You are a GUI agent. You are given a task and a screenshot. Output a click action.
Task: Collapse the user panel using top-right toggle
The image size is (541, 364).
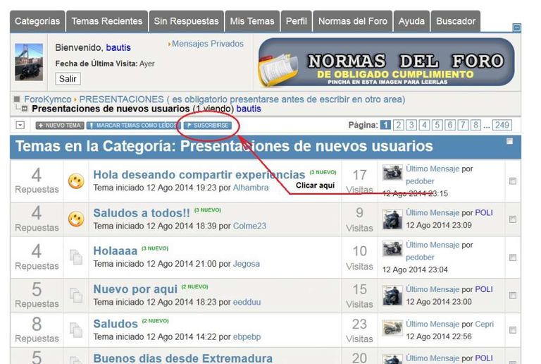pyautogui.click(x=517, y=28)
